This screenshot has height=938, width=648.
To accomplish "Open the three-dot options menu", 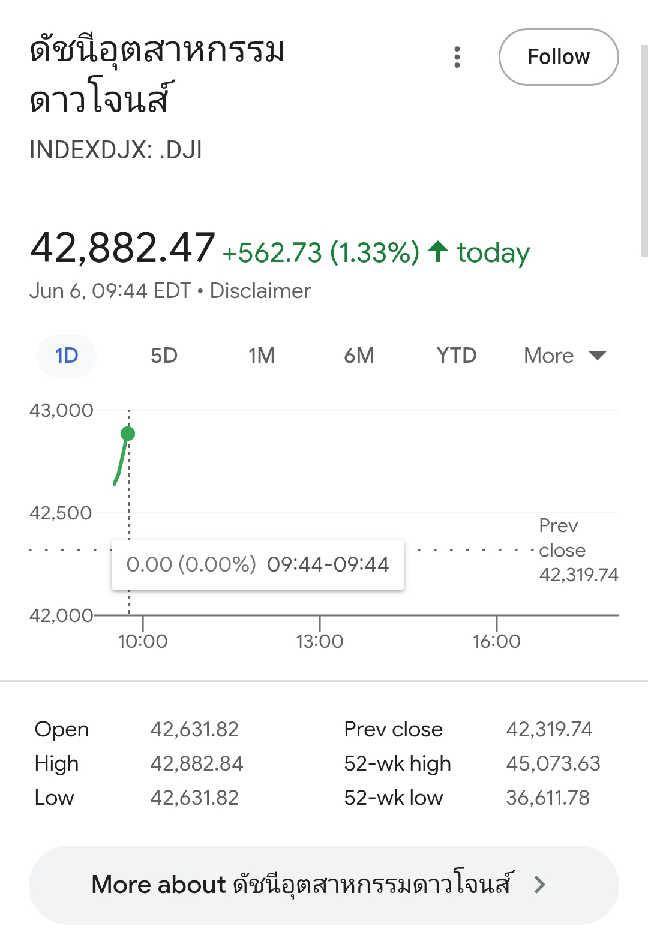I will (x=457, y=57).
